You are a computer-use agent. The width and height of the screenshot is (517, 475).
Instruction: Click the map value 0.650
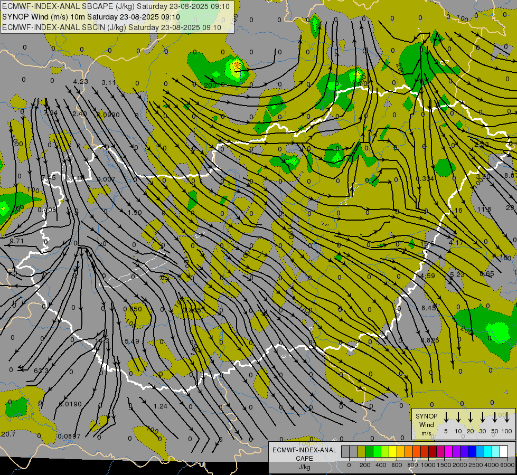[133, 309]
